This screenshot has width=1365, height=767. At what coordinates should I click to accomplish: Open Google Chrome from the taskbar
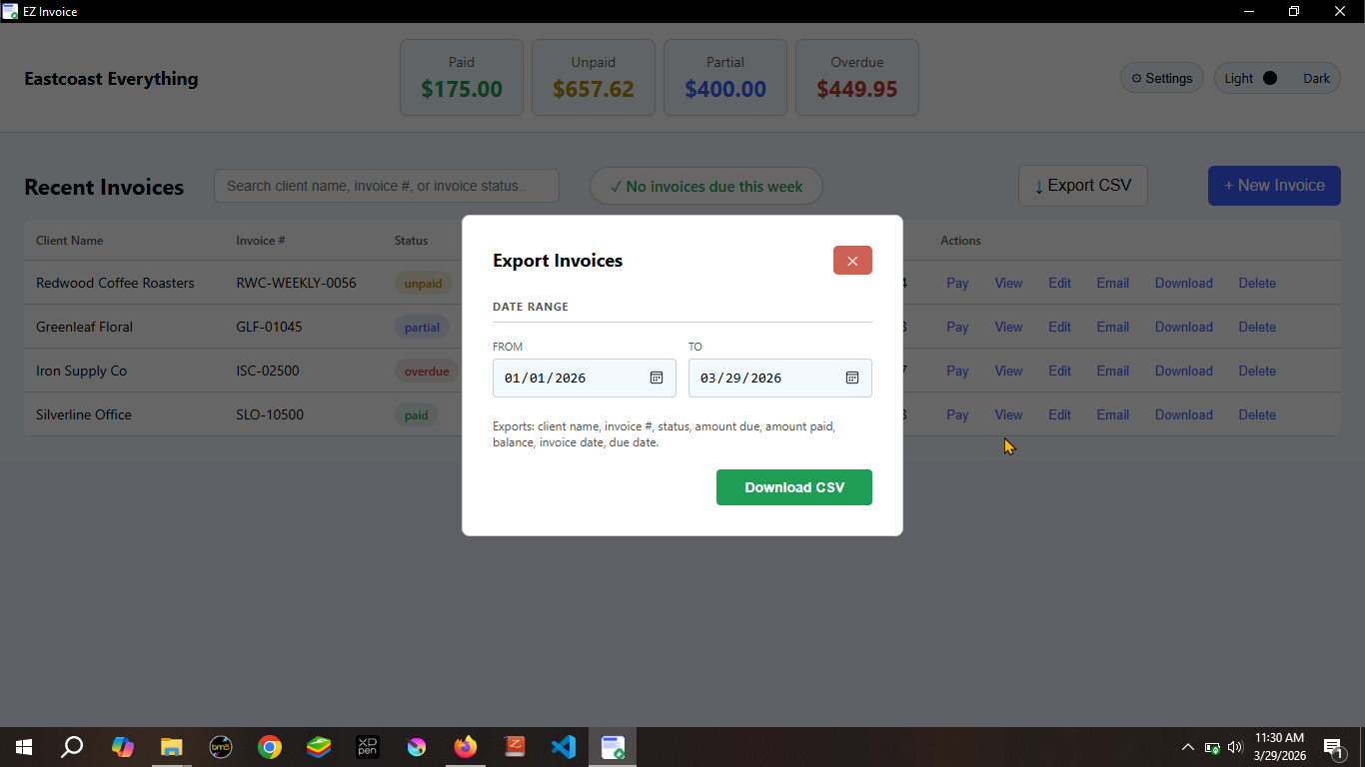[270, 746]
